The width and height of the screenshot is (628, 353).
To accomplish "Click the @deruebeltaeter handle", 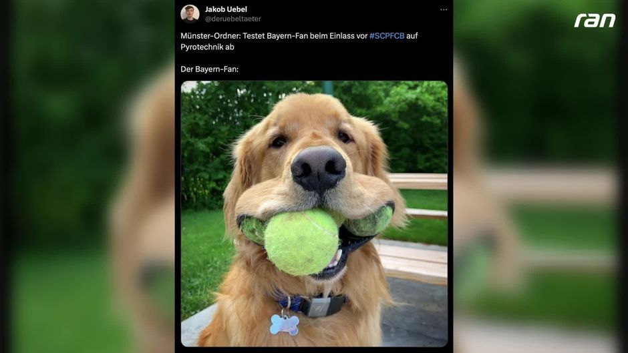I will 232,19.
